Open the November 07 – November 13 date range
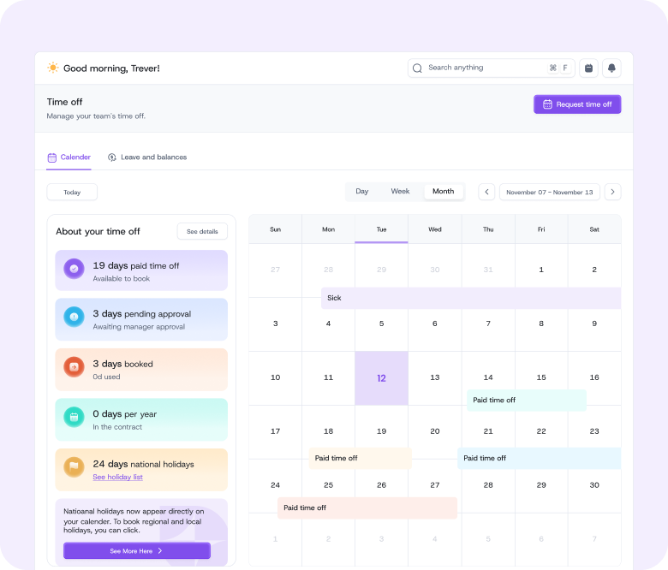This screenshot has width=668, height=570. 550,193
